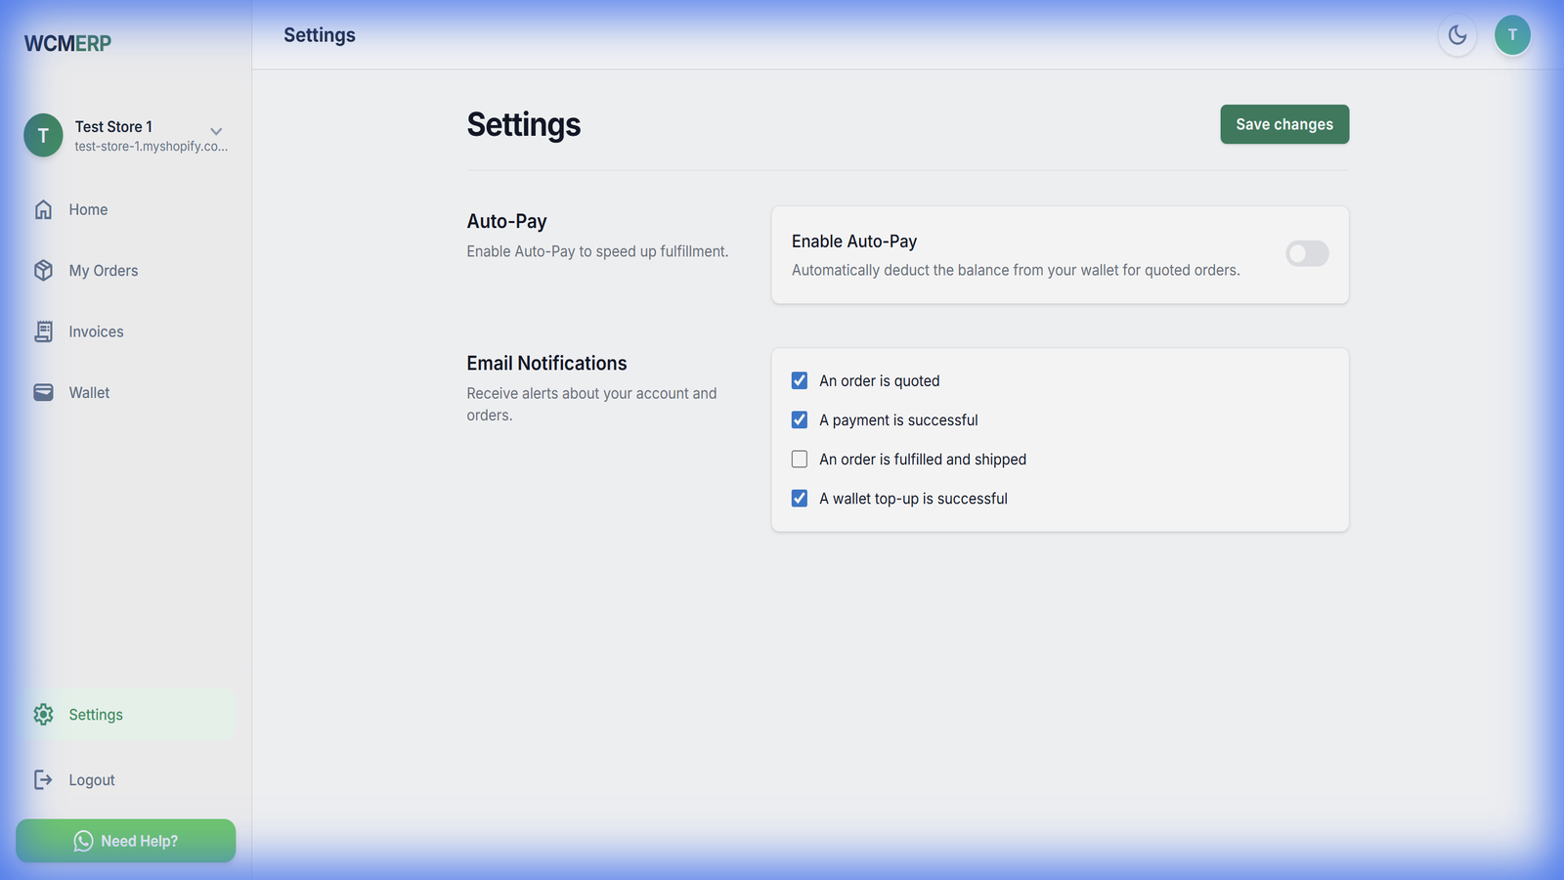The height and width of the screenshot is (880, 1564).
Task: Uncheck A wallet top-up is successful
Action: click(x=800, y=498)
